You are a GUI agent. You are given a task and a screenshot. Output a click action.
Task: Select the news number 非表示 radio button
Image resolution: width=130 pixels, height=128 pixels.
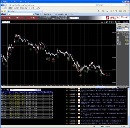pyautogui.click(x=115, y=22)
